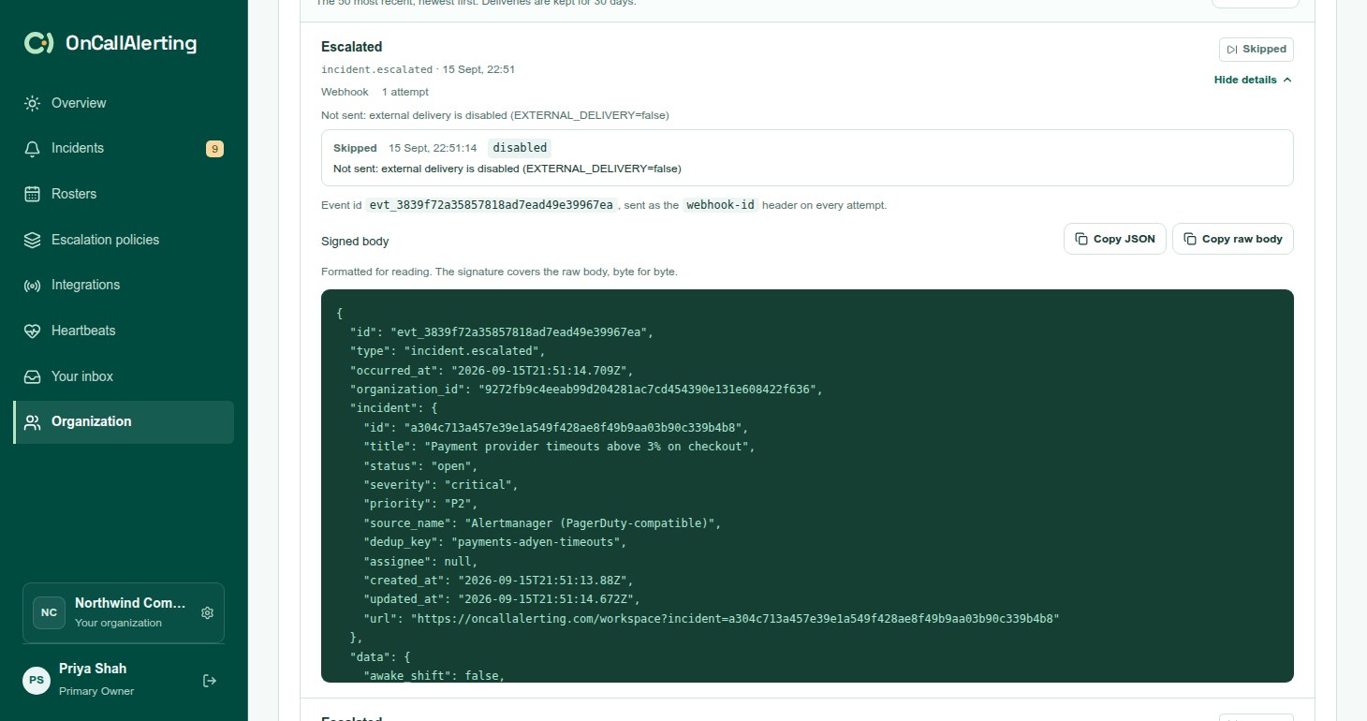The image size is (1367, 721).
Task: Click the Escalated delivery heading
Action: 351,47
